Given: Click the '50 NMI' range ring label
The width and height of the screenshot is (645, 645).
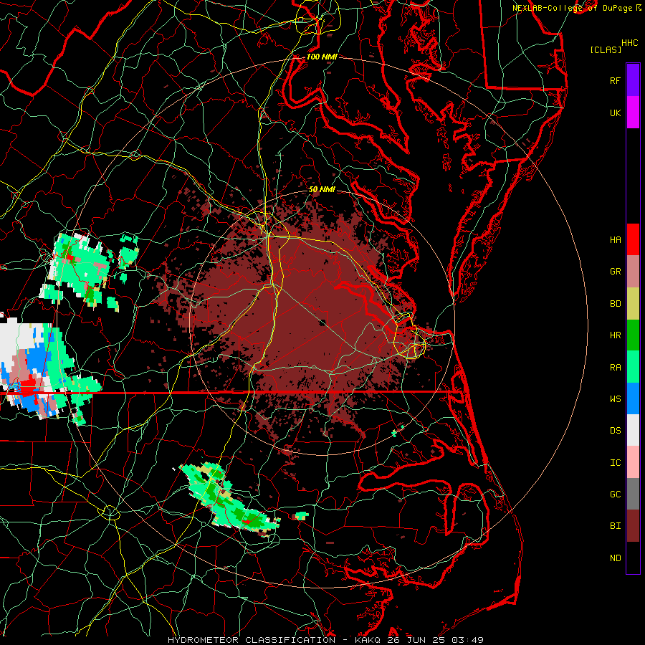Looking at the screenshot, I should pyautogui.click(x=322, y=189).
